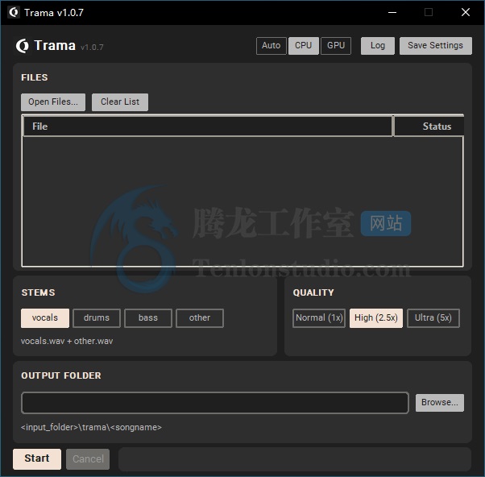Choose Ultra (5x) quality
485x477 pixels.
pos(433,318)
